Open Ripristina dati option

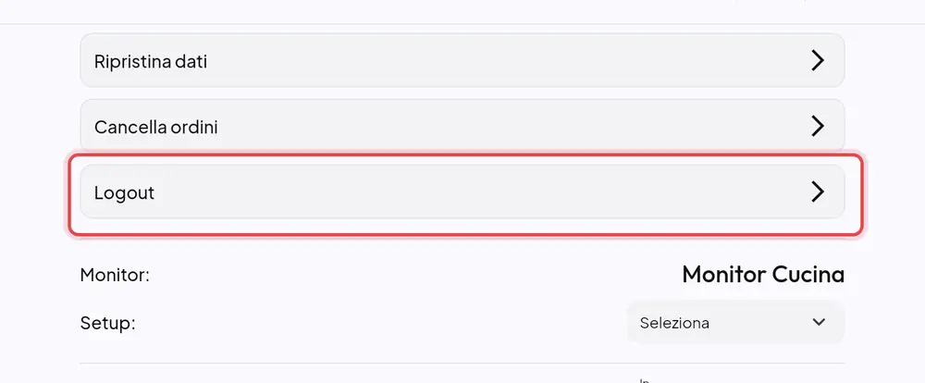pyautogui.click(x=462, y=60)
